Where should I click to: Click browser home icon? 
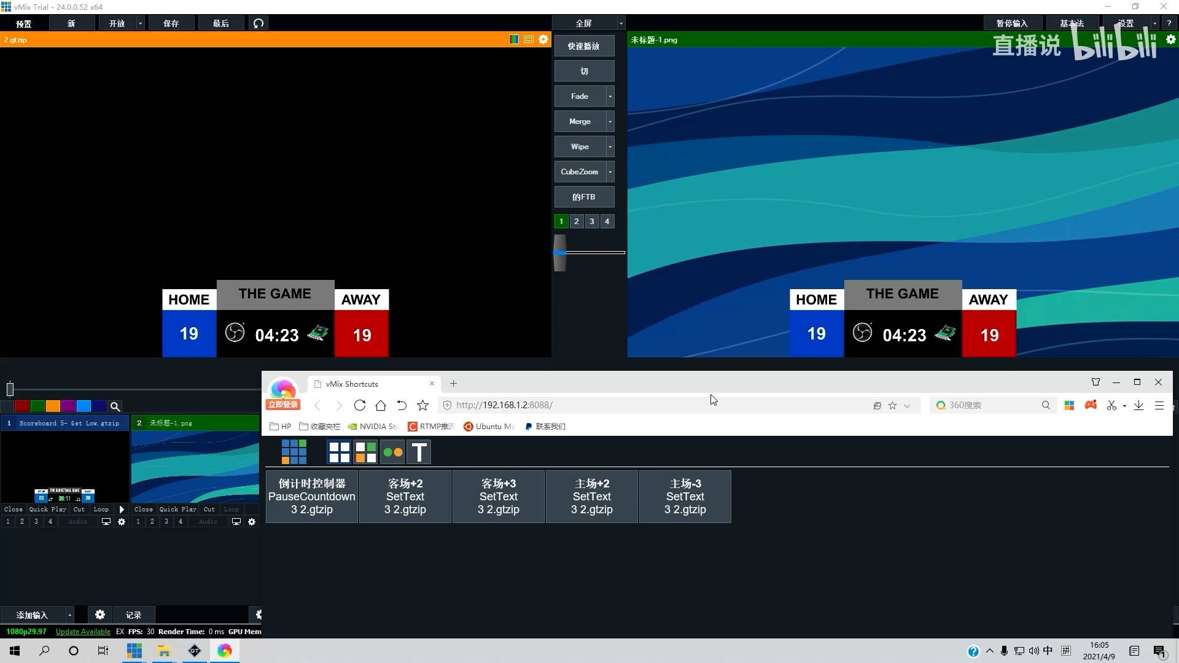381,405
